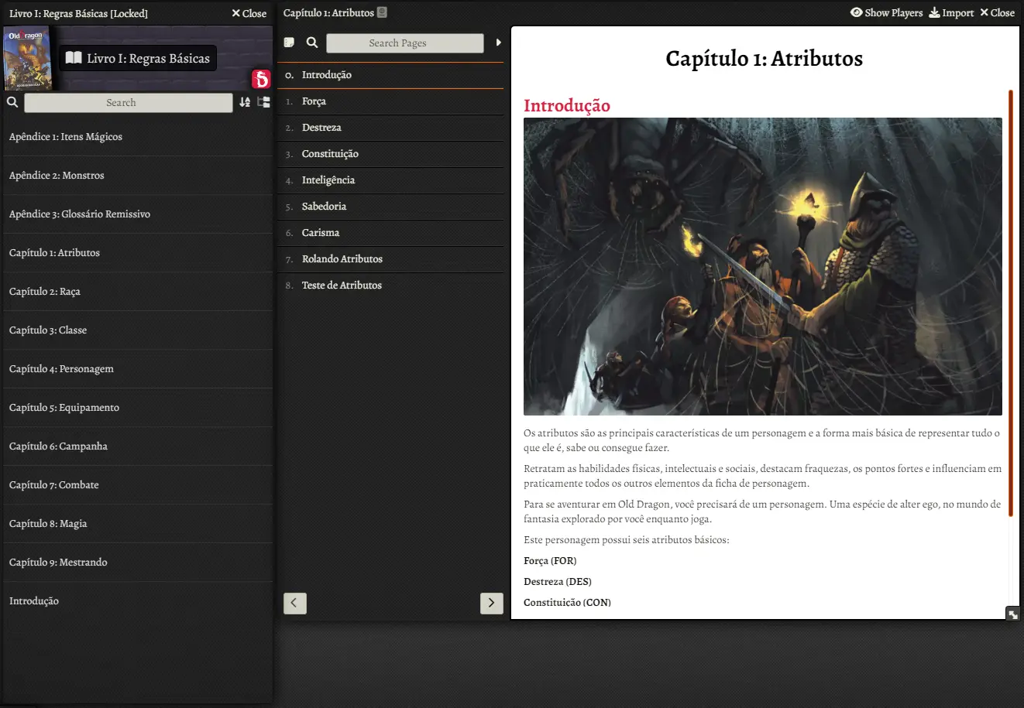Open Capítulo 7: Combate entry
The image size is (1024, 708).
[x=138, y=485]
